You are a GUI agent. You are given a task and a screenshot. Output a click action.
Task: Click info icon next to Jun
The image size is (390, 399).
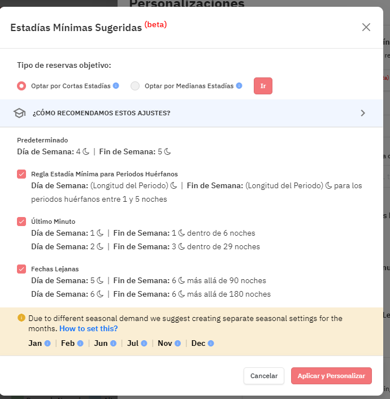pos(114,343)
